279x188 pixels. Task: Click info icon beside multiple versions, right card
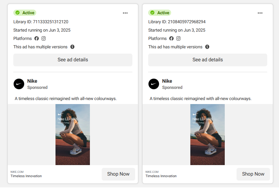tap(207, 47)
